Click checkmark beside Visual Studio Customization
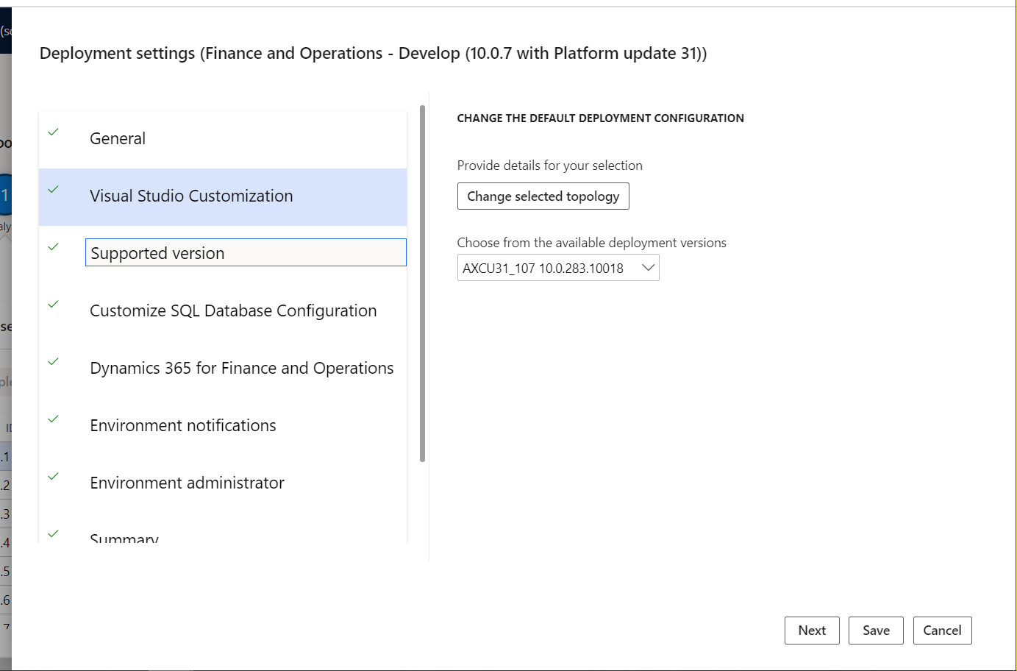The height and width of the screenshot is (671, 1017). click(x=53, y=190)
